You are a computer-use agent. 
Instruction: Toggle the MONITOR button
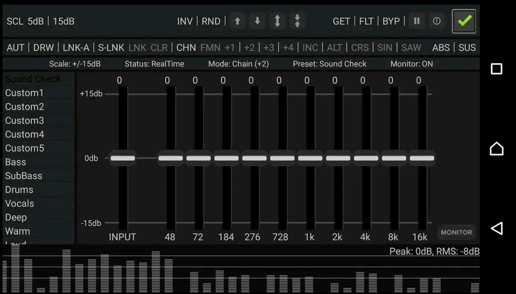tap(456, 232)
